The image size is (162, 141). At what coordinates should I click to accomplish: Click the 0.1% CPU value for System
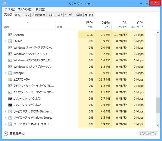click(90, 35)
